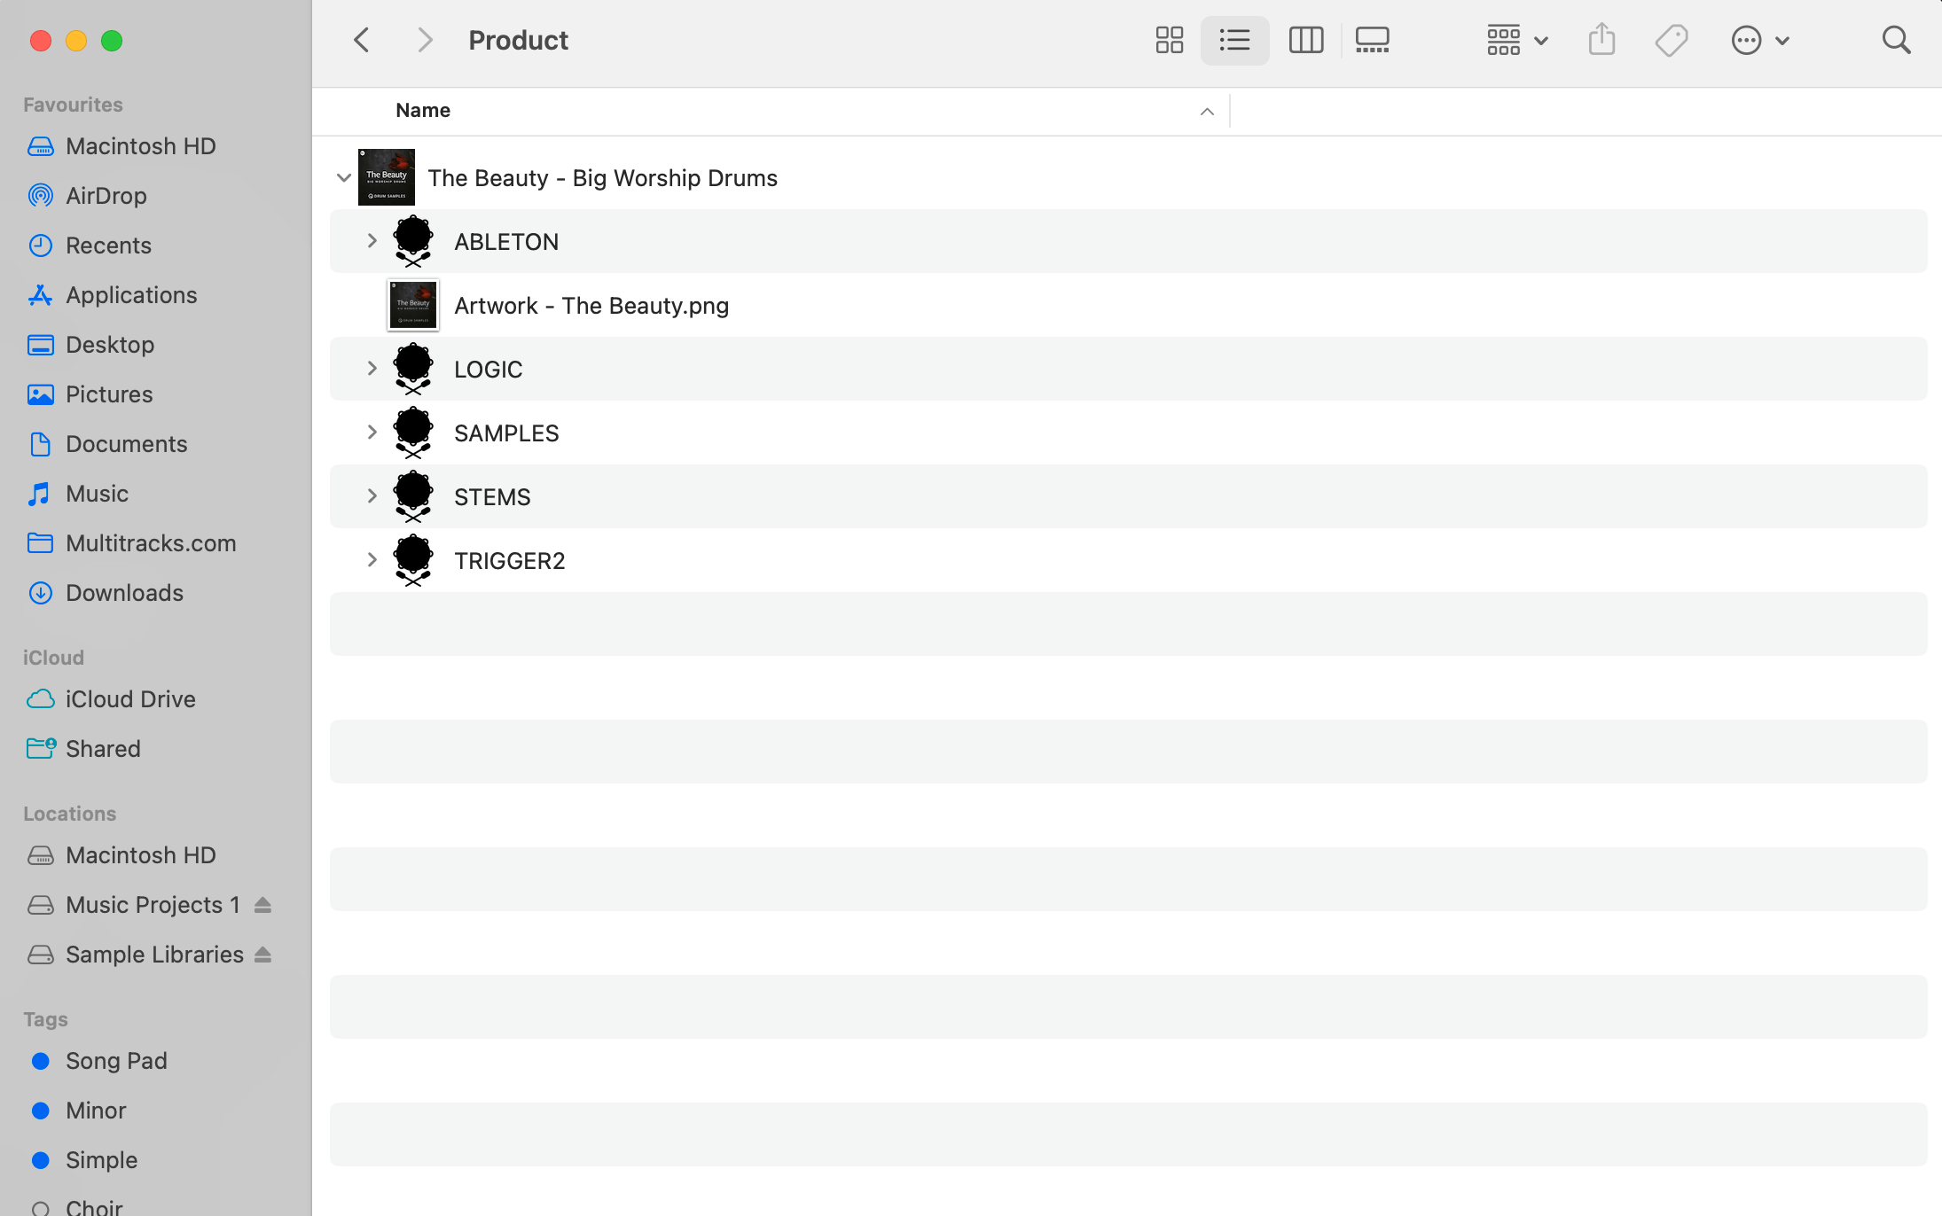This screenshot has width=1942, height=1216.
Task: Switch to column view
Action: pos(1305,40)
